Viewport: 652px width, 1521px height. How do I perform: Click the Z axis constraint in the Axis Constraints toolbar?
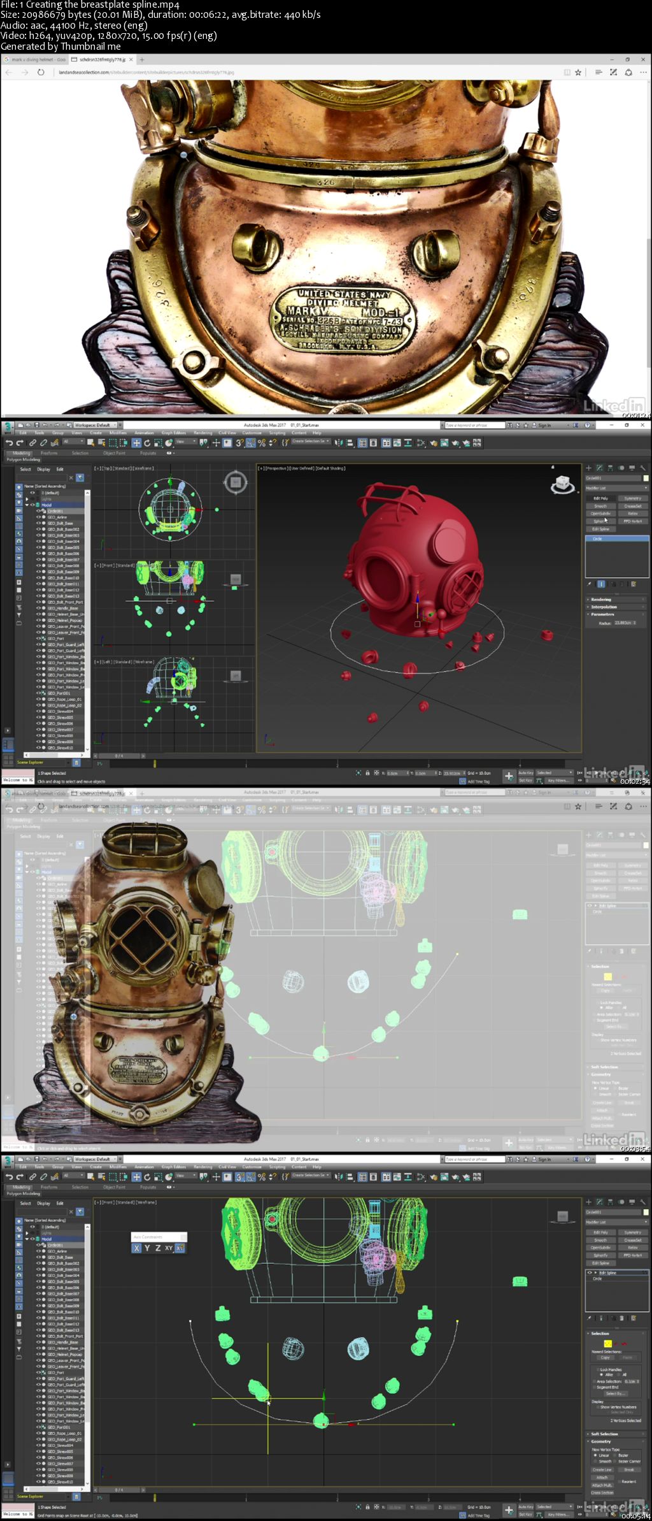(158, 1248)
